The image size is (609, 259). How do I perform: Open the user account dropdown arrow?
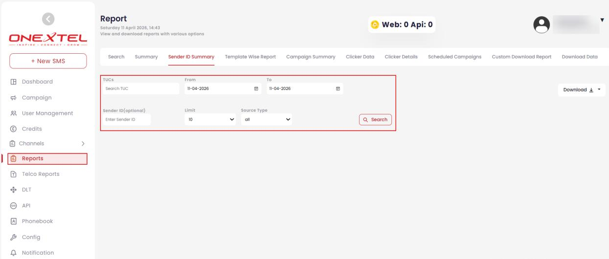coord(602,20)
